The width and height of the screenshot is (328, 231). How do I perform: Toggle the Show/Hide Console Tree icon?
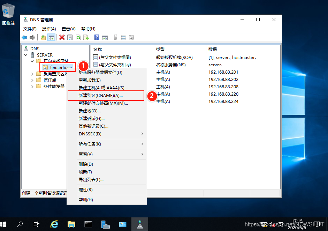click(x=51, y=37)
